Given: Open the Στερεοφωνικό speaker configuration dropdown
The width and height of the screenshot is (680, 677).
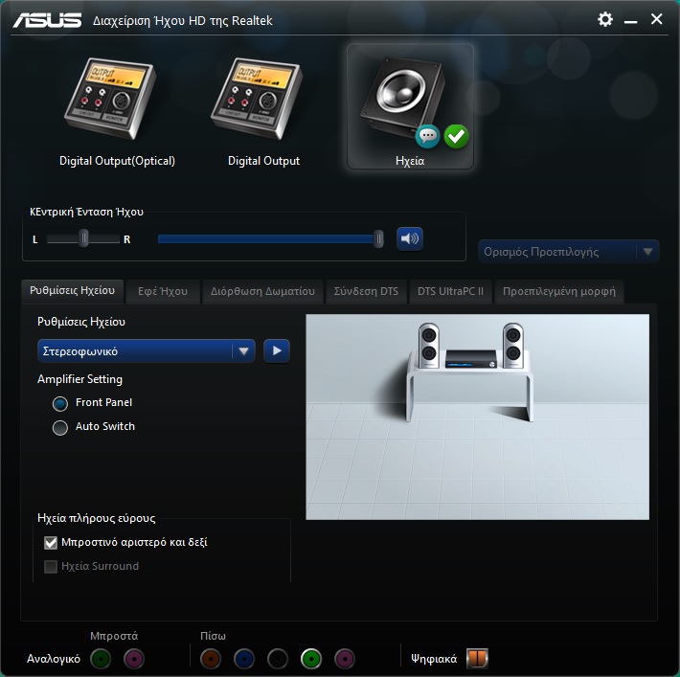Looking at the screenshot, I should pyautogui.click(x=147, y=350).
